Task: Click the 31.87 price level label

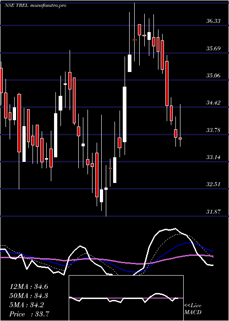Action: click(213, 211)
